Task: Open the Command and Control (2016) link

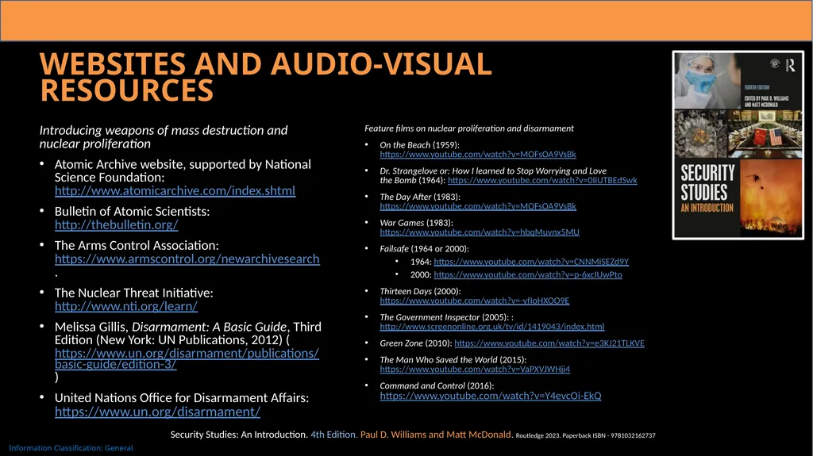Action: [491, 396]
